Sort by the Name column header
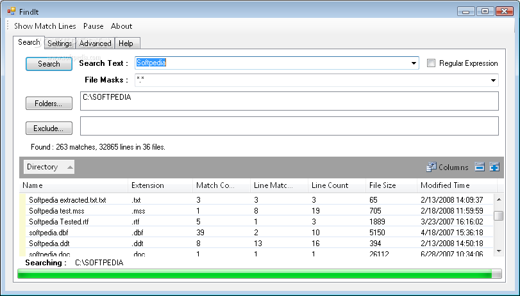 point(74,185)
